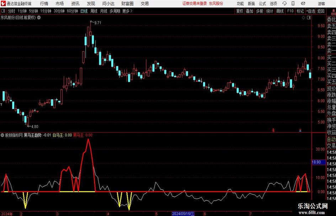This screenshot has height=216, width=336.
Task: Open the 选项 menu
Action: (x=273, y=4)
